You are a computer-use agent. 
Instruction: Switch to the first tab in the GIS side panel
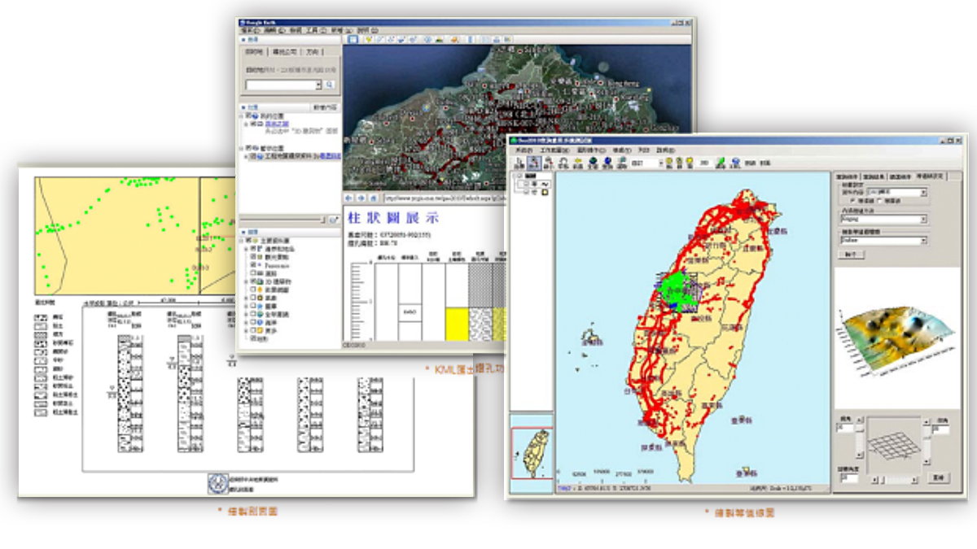tap(848, 176)
